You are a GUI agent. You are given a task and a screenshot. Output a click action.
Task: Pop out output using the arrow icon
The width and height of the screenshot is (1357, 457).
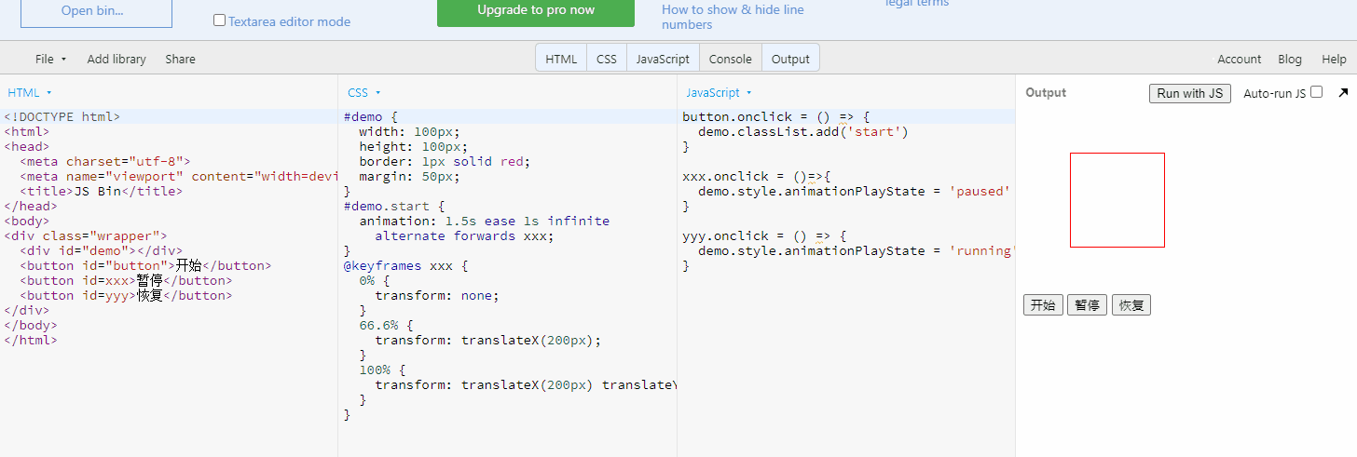pos(1342,93)
